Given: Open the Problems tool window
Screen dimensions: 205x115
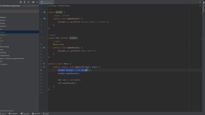Looking at the screenshot, I should (x=13, y=114).
